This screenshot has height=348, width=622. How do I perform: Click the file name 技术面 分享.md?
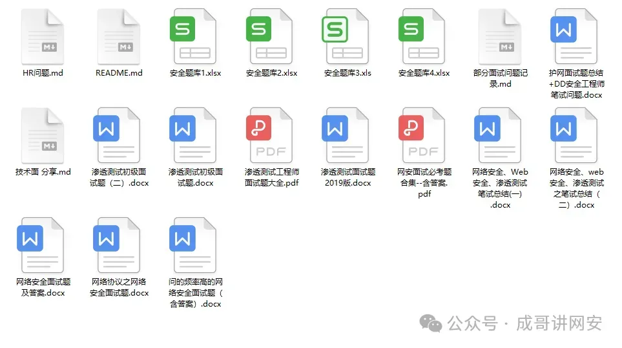[43, 172]
